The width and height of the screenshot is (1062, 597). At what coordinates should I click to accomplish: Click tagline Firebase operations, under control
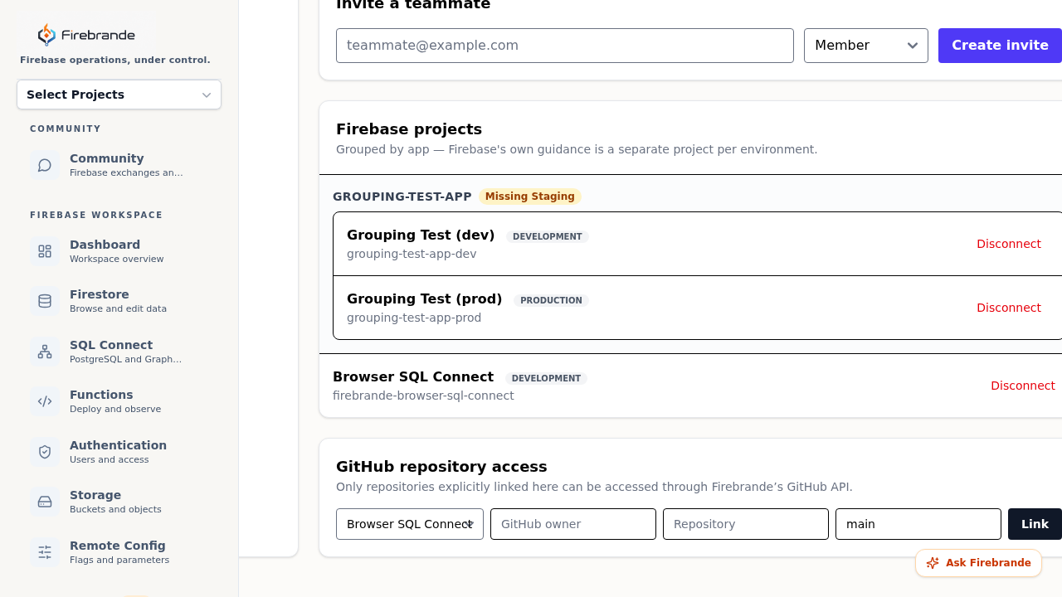tap(115, 60)
